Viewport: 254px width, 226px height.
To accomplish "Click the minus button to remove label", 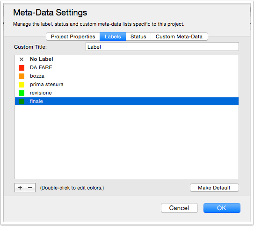I will (30, 188).
